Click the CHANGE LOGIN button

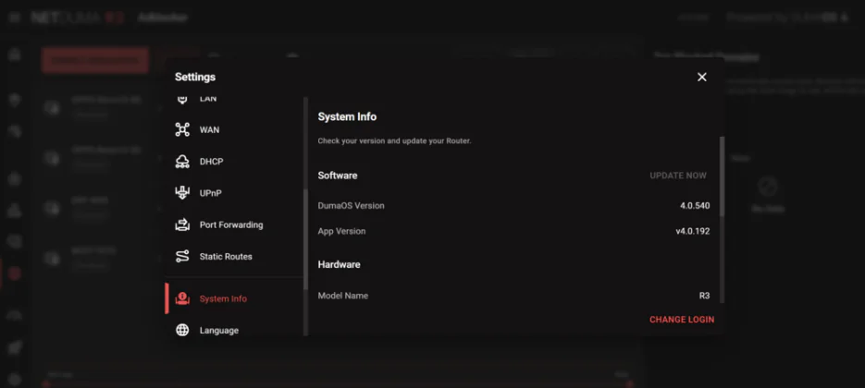[682, 320]
